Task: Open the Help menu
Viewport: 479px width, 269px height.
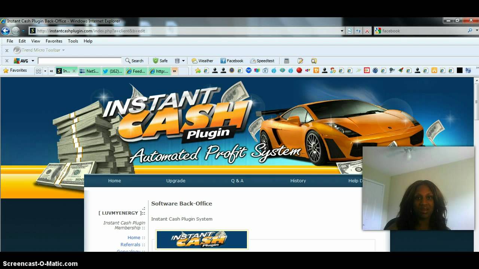Action: coord(88,41)
